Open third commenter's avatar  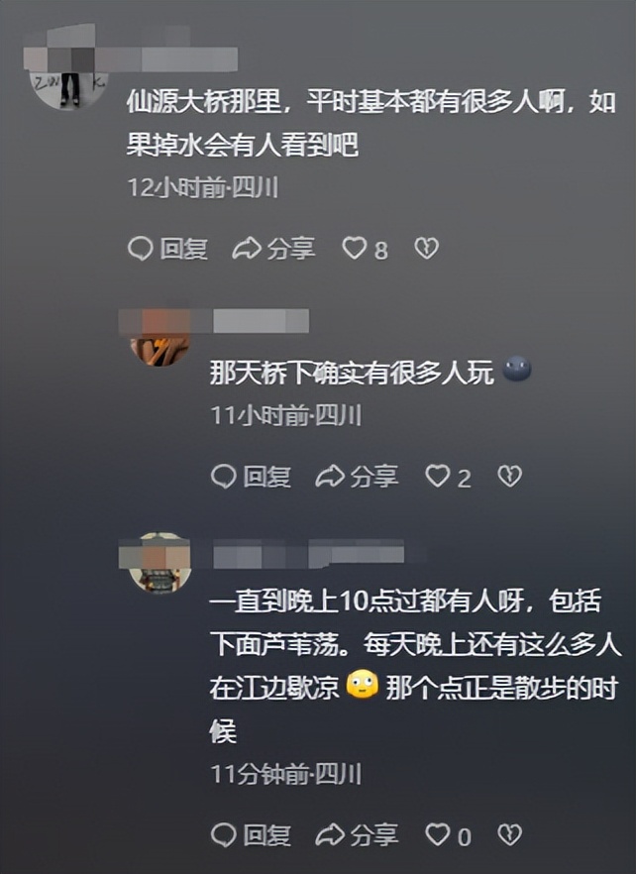159,563
